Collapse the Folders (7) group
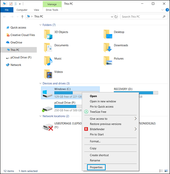Viewport: 170px width, 174px height. (x=40, y=25)
